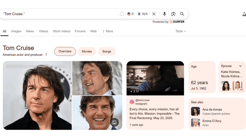Open Google Lens image search icon
246x140 pixels.
pos(173,14)
